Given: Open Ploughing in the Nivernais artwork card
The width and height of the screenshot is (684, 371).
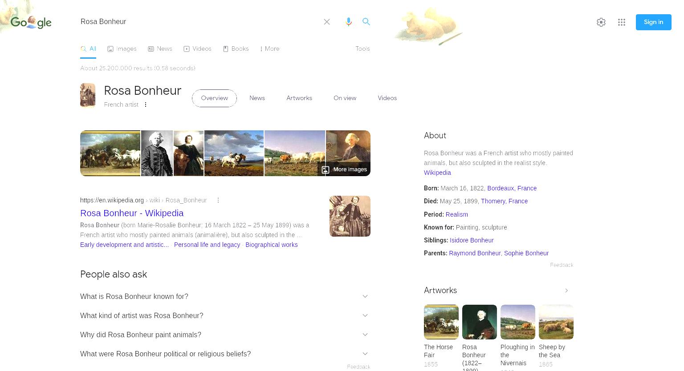Looking at the screenshot, I should tap(518, 337).
